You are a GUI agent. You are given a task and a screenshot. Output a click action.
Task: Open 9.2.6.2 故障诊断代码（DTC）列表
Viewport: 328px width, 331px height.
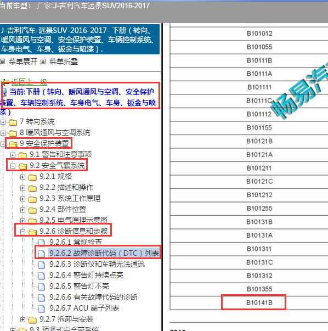(x=104, y=253)
